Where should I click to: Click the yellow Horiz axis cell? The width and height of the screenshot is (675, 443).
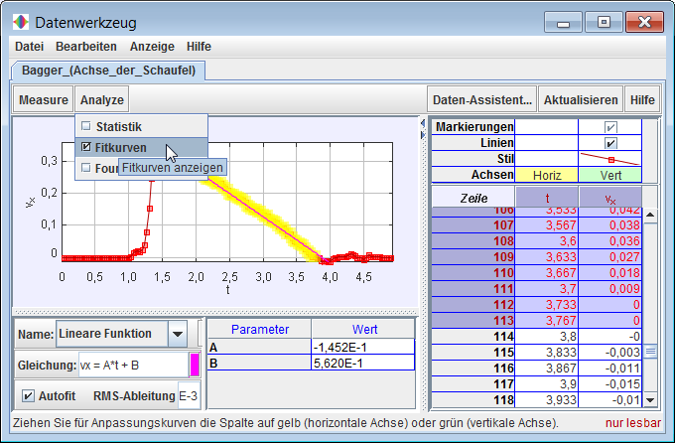point(546,174)
